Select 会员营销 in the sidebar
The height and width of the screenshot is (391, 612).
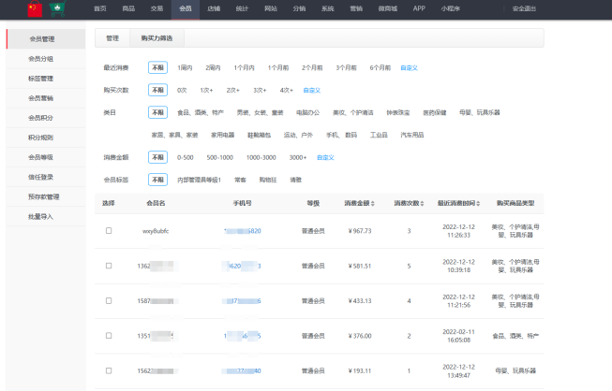point(46,98)
